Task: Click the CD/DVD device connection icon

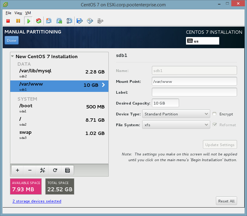Action: pos(90,21)
